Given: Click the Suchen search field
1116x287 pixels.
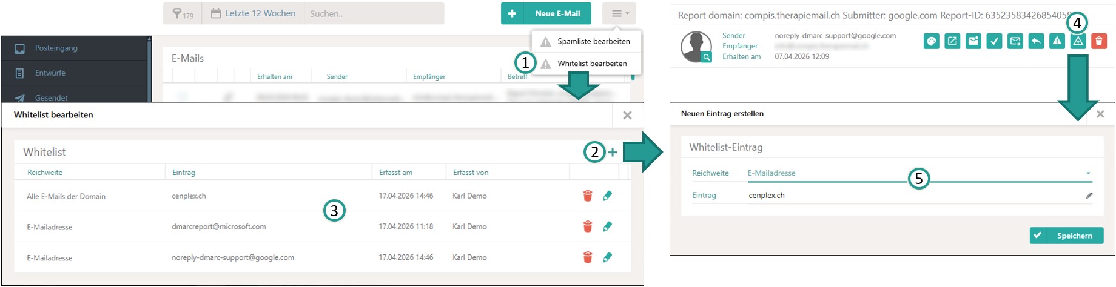Looking at the screenshot, I should pos(373,13).
